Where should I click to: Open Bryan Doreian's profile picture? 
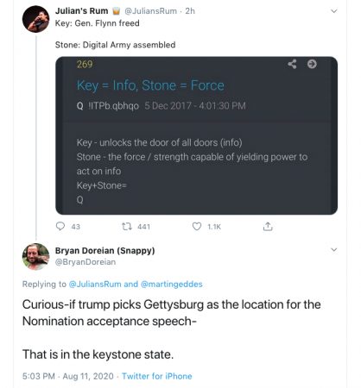click(x=36, y=257)
